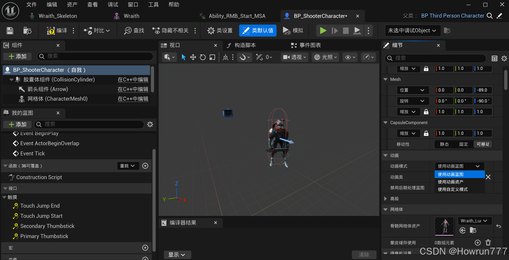Toggle Mesh scale lock icon

pos(426,112)
